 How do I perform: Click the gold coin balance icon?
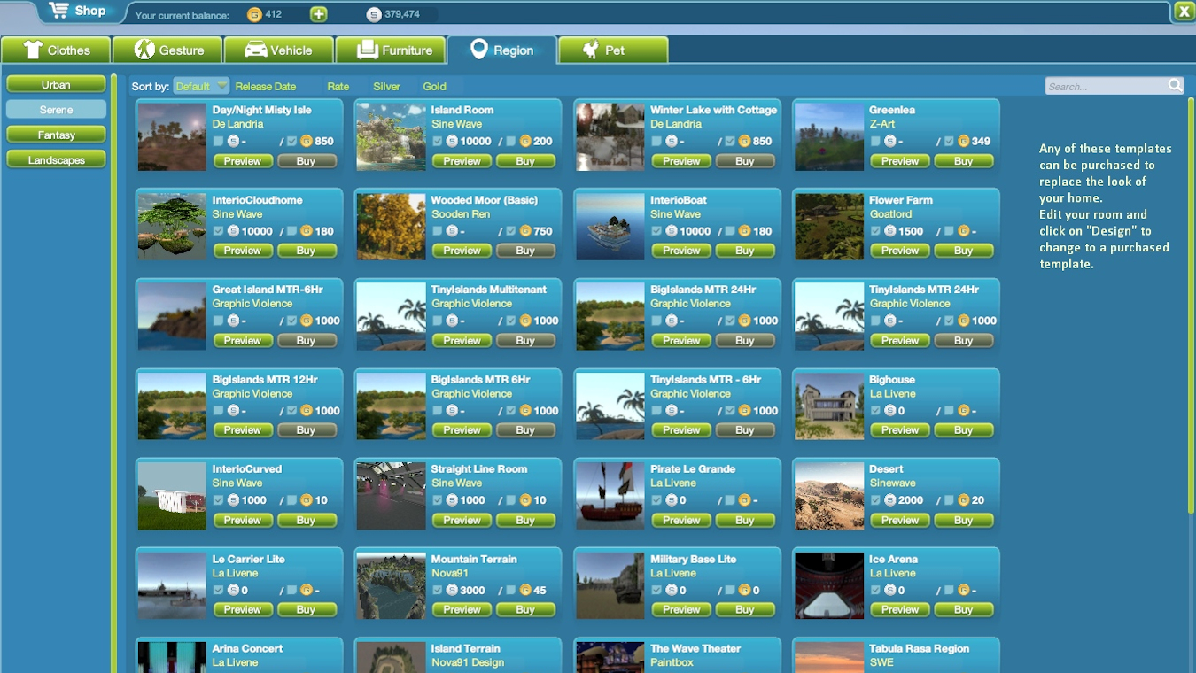[x=254, y=14]
